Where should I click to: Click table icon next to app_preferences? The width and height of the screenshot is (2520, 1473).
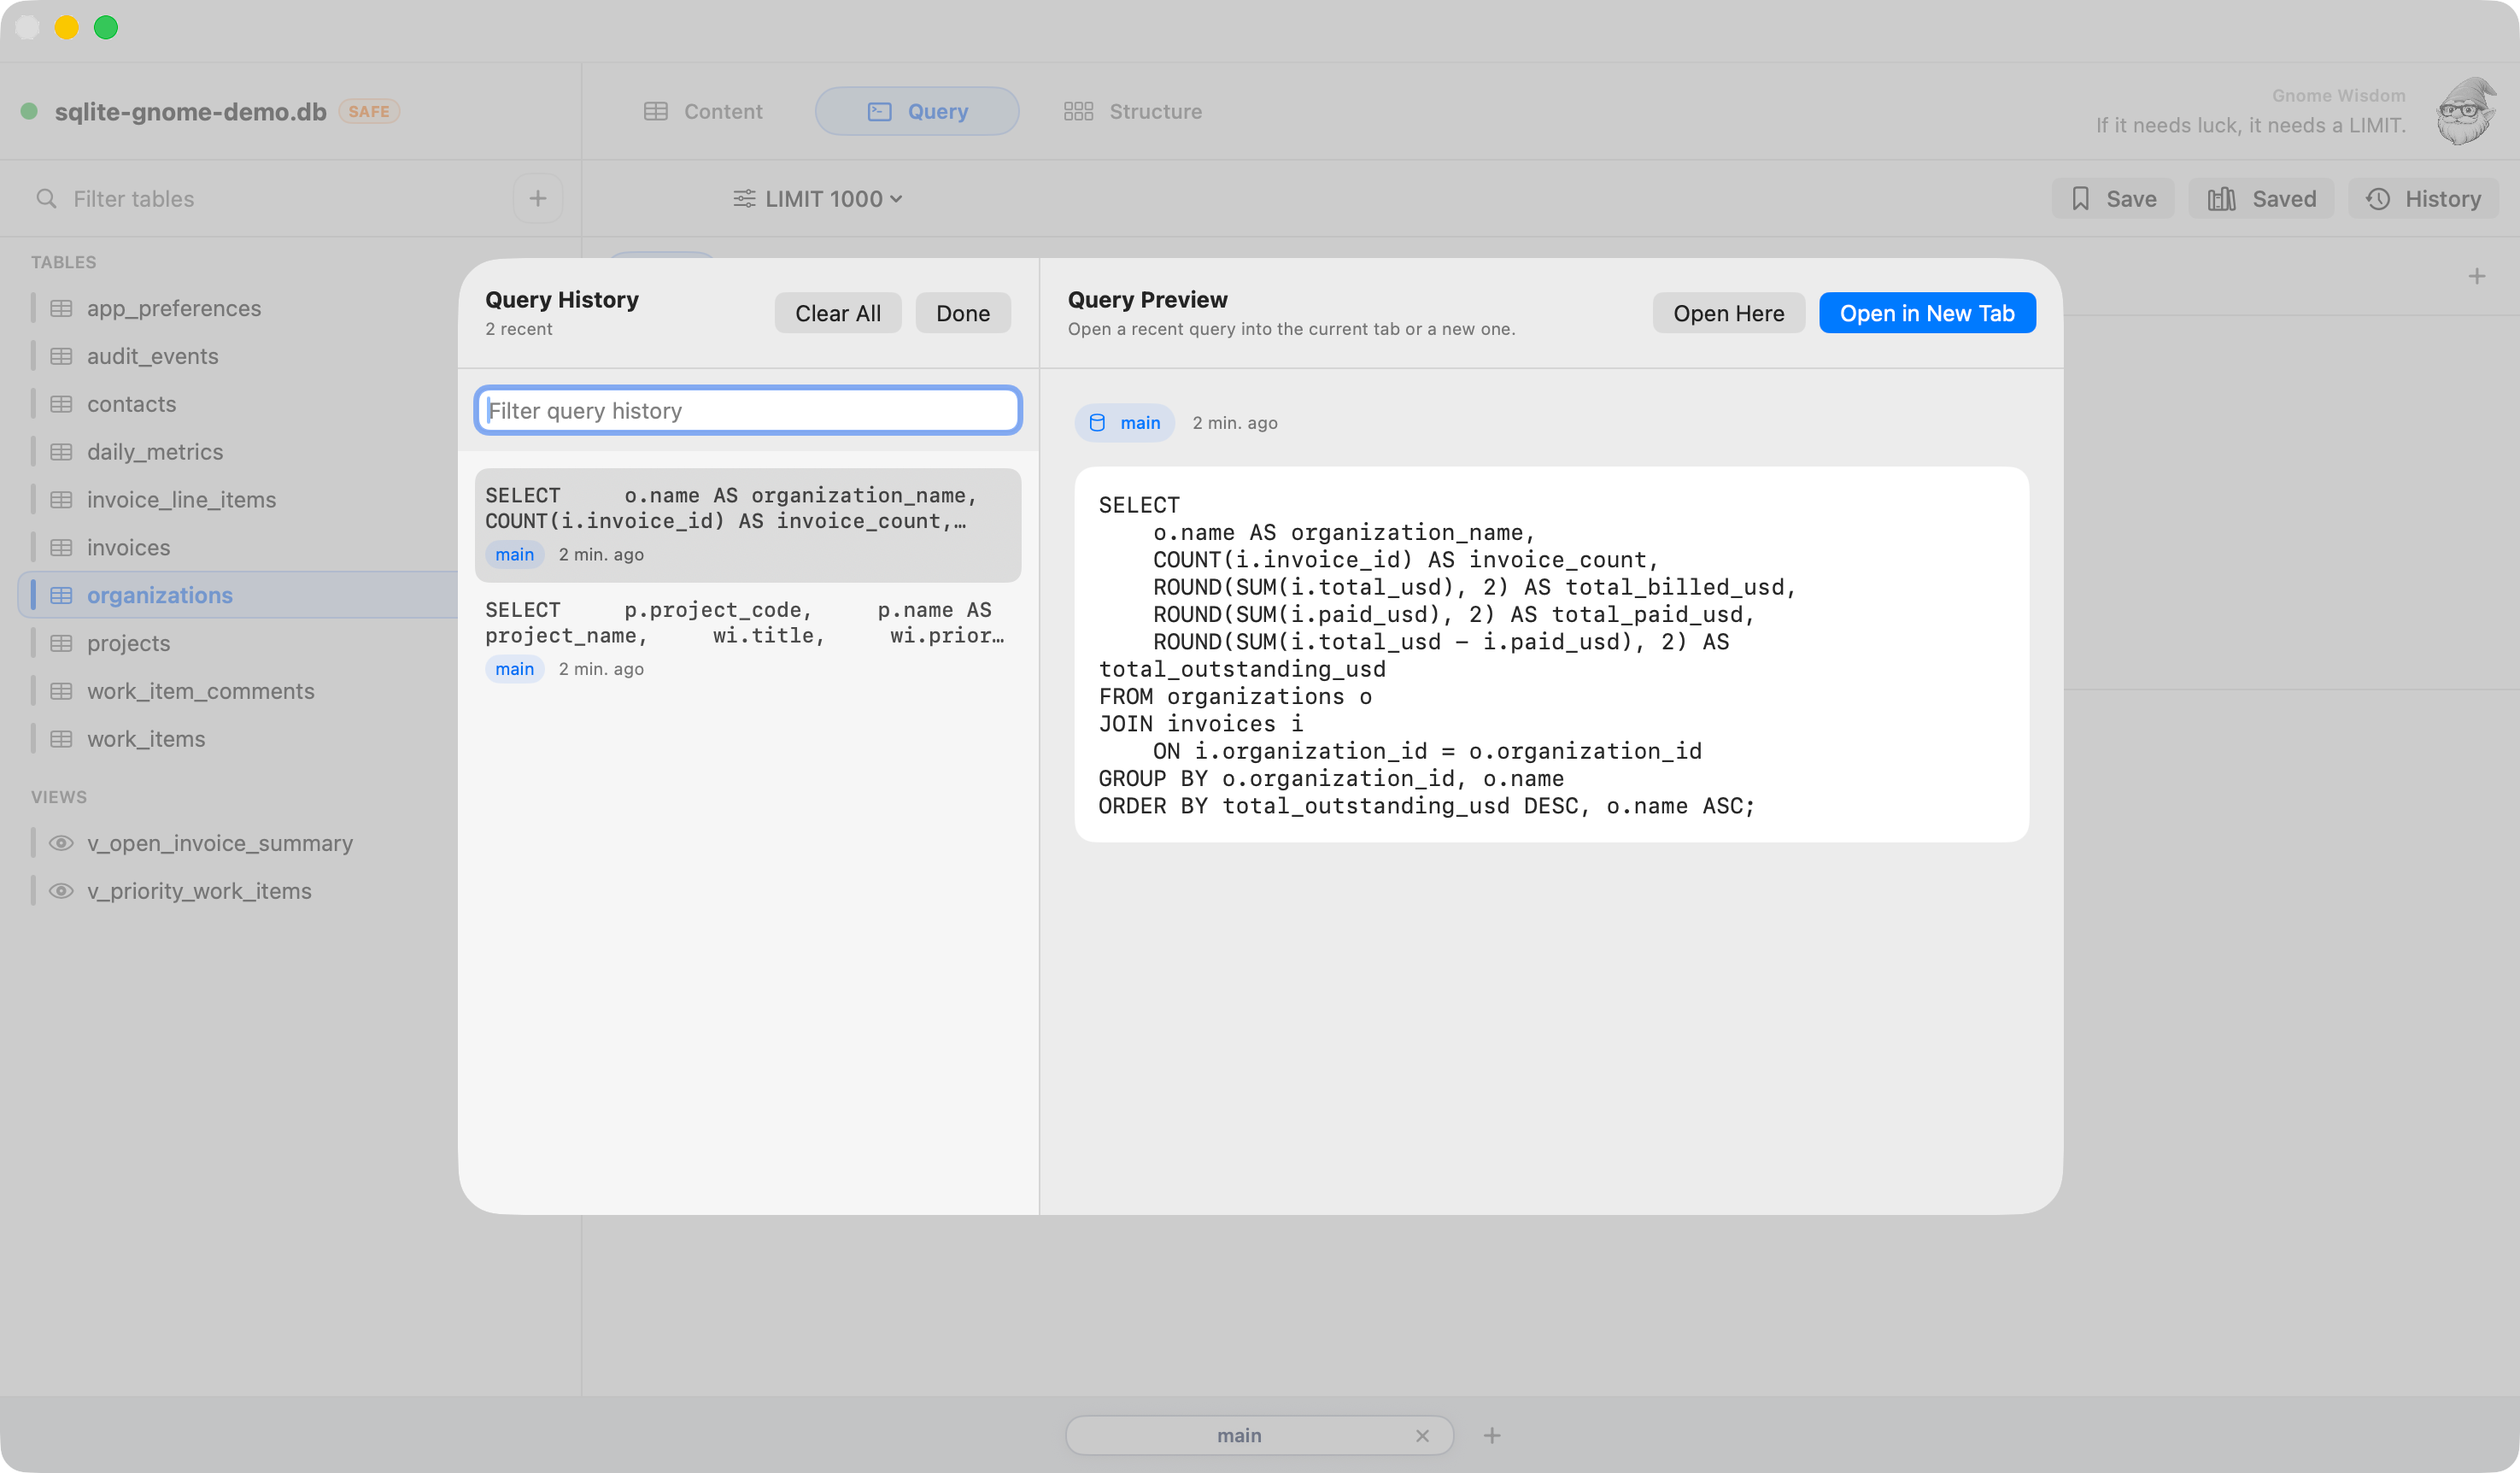click(61, 308)
